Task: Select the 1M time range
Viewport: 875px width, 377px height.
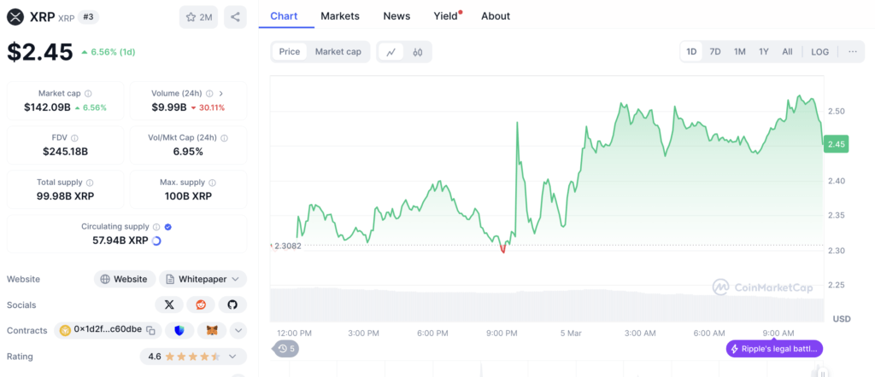Action: [739, 52]
